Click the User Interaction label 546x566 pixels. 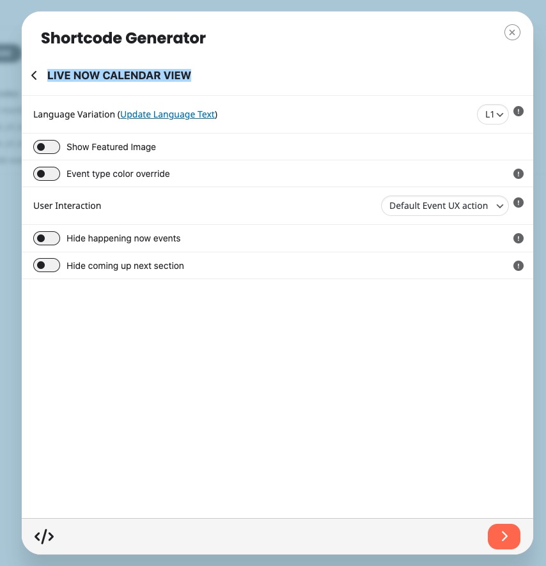click(67, 206)
